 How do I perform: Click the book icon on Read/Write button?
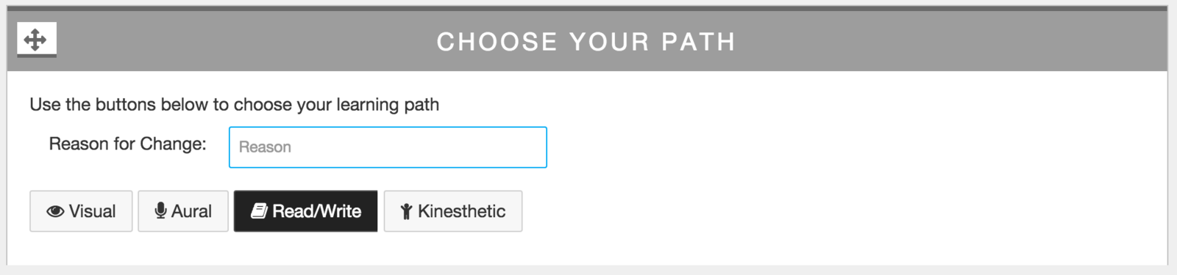click(x=259, y=211)
